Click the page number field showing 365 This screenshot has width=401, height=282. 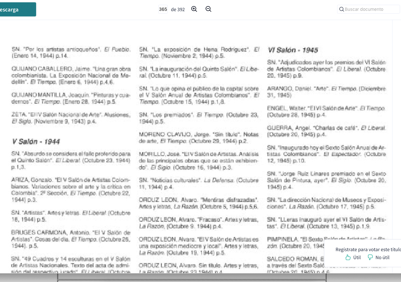[x=163, y=9]
